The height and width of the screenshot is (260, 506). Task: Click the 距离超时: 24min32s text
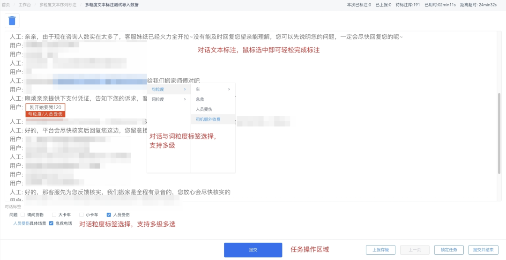tap(478, 5)
